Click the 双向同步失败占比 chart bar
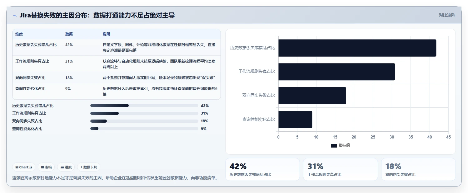The height and width of the screenshot is (193, 468). (312, 96)
